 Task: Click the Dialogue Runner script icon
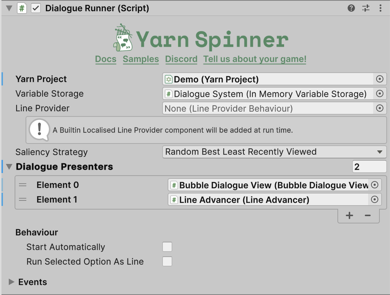coord(22,8)
